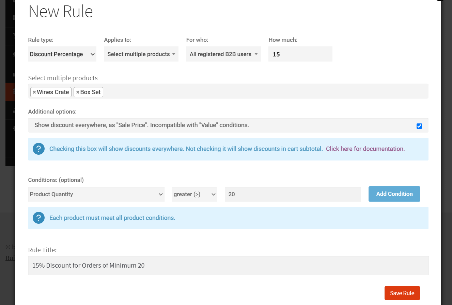Focus the How much value field
This screenshot has height=305, width=452.
(300, 54)
